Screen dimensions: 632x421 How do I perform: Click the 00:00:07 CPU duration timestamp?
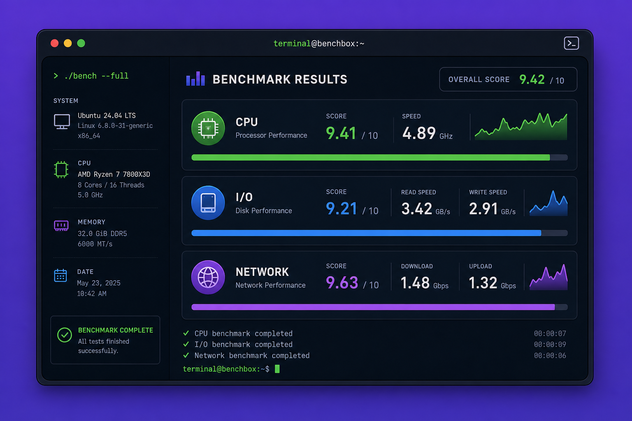tap(550, 333)
